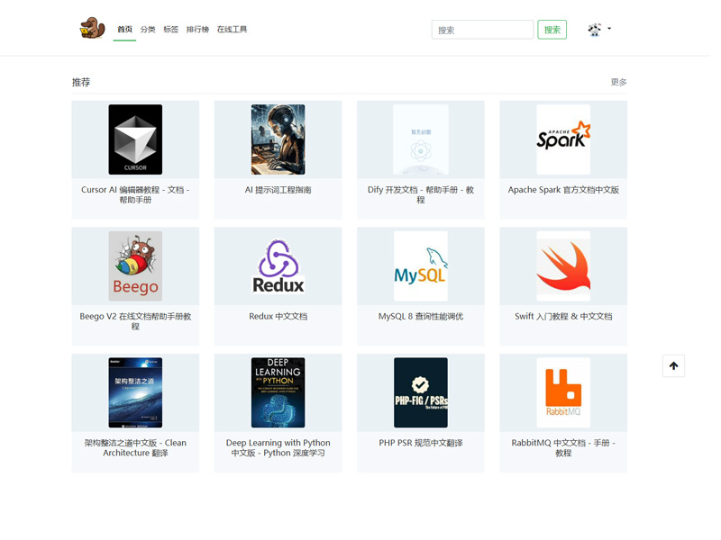Open the AI 提示词工程指南 title link
This screenshot has width=721, height=540.
pos(278,190)
